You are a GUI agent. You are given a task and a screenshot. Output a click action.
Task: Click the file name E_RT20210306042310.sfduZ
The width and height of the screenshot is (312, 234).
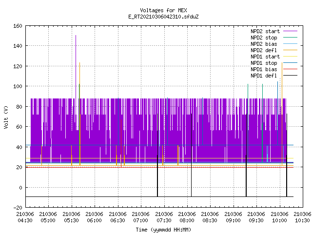[163, 17]
